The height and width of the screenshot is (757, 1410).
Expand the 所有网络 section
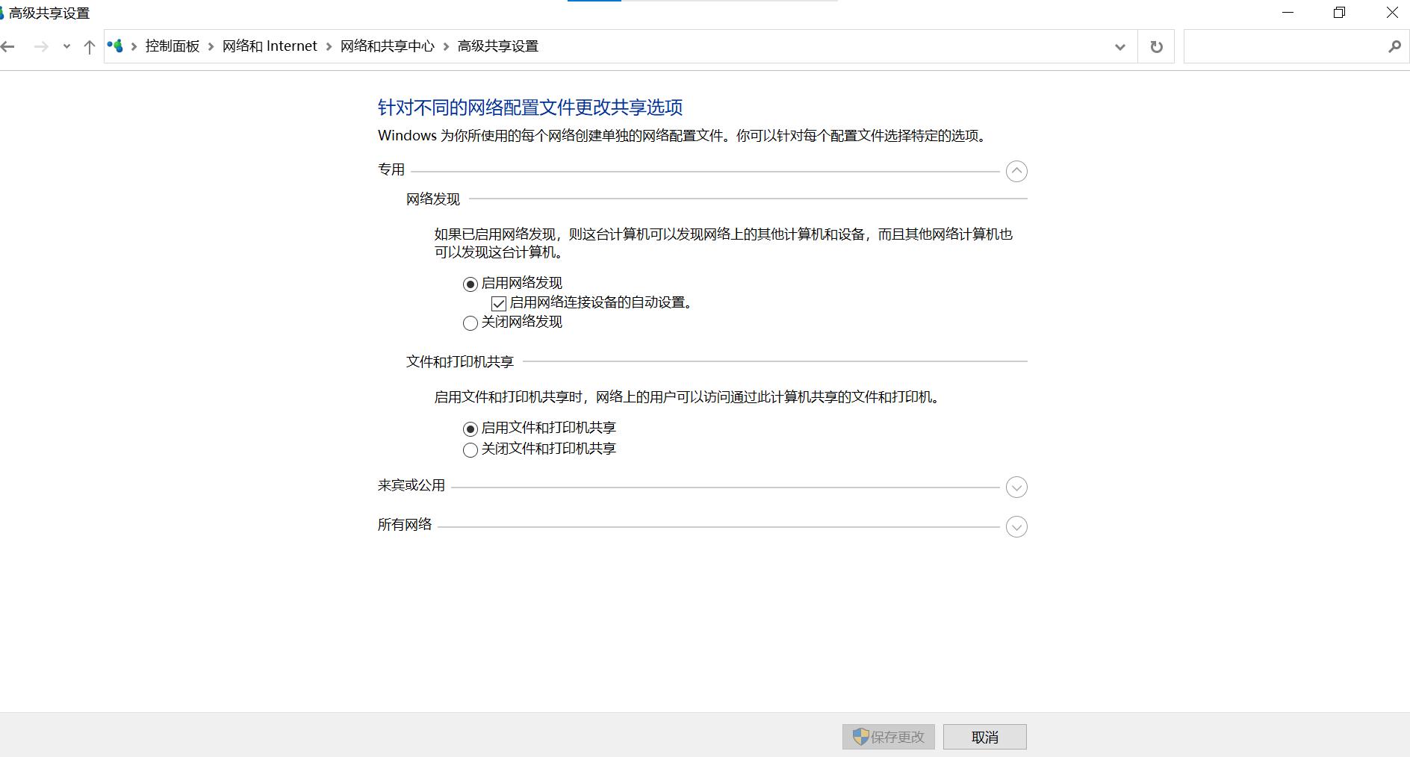(x=1016, y=526)
